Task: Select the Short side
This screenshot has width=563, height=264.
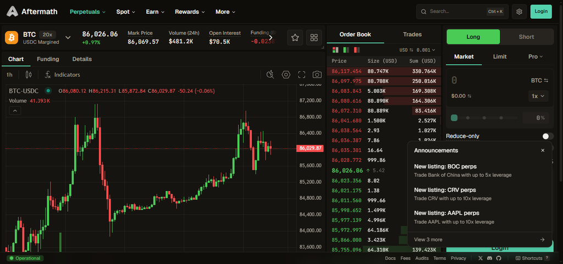Action: pyautogui.click(x=526, y=37)
